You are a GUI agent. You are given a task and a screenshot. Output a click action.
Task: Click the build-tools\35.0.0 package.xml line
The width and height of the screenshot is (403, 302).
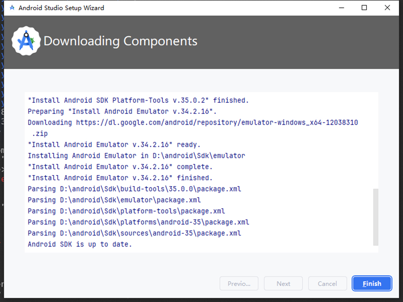135,189
